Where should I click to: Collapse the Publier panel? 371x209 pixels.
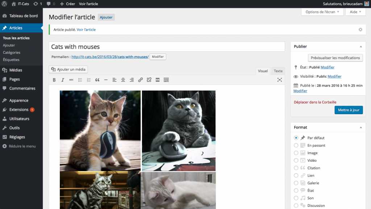click(361, 47)
